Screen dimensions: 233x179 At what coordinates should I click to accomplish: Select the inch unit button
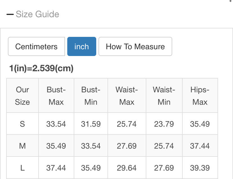pos(82,46)
